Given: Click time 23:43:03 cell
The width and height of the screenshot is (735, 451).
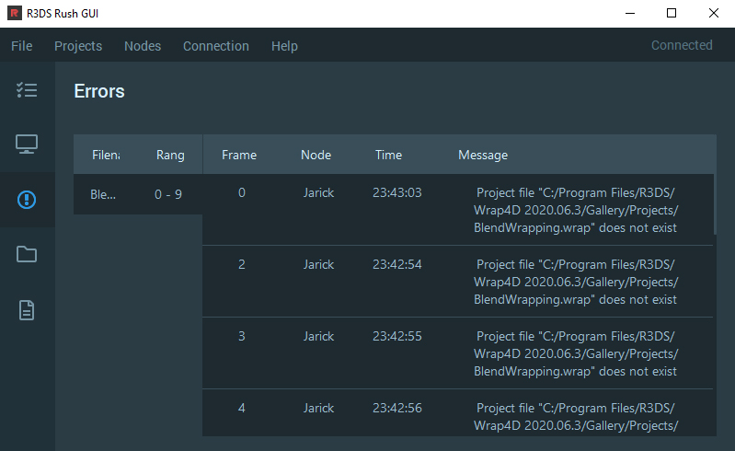Looking at the screenshot, I should (397, 192).
